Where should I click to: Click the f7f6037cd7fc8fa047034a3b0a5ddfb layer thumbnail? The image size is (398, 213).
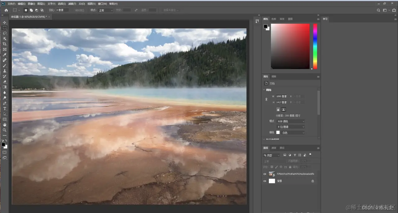[x=272, y=174]
